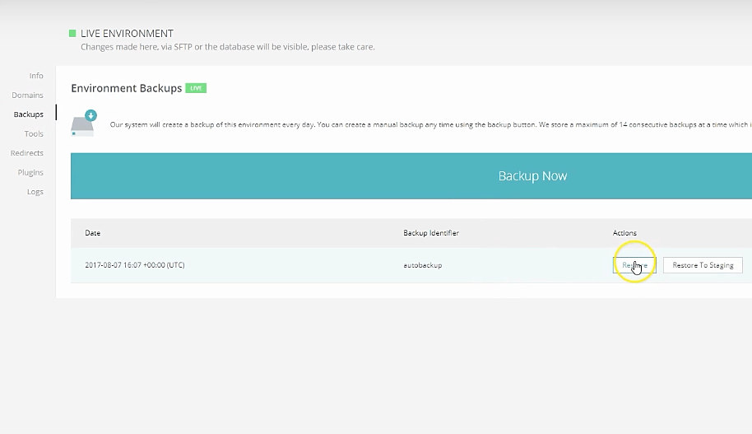Select the autobackup identifier cell
This screenshot has height=434, width=752.
[x=423, y=265]
